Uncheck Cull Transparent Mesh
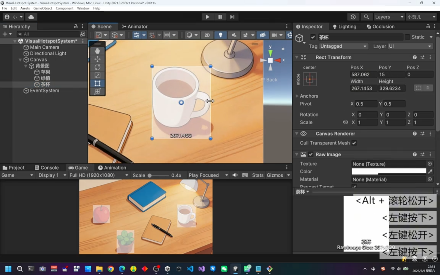 click(x=354, y=143)
